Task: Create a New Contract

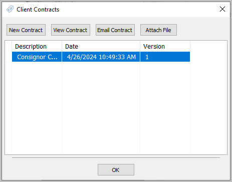Action: tap(26, 30)
